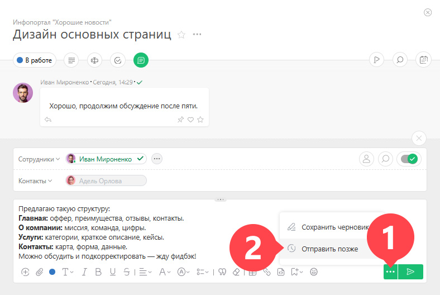Screen dimensions: 440x295
Task: Insert a link with the chain icon
Action: pyautogui.click(x=267, y=272)
